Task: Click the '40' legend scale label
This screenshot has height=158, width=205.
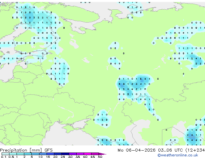Action: coord(85,157)
